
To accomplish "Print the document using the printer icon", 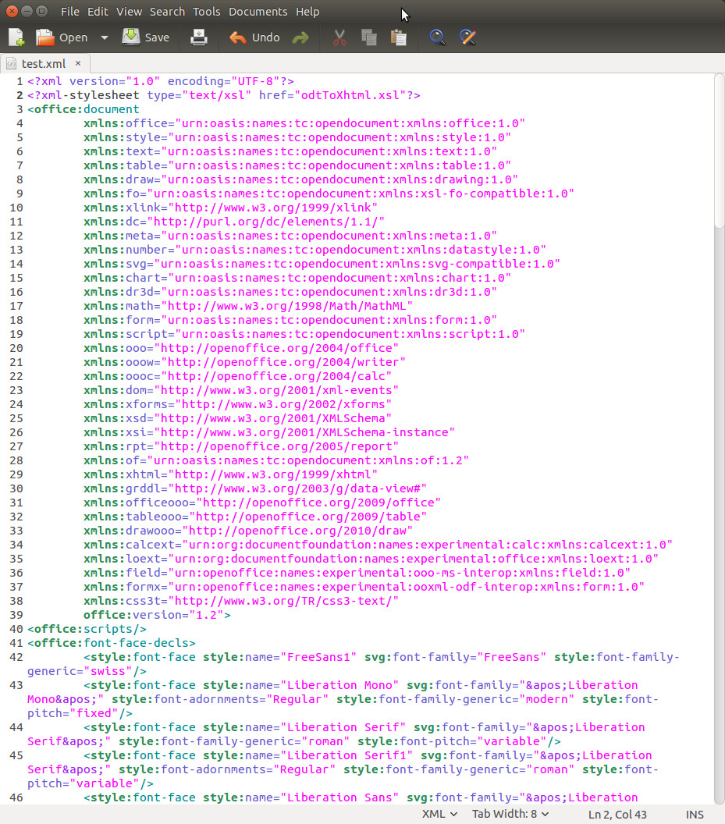I will 199,37.
